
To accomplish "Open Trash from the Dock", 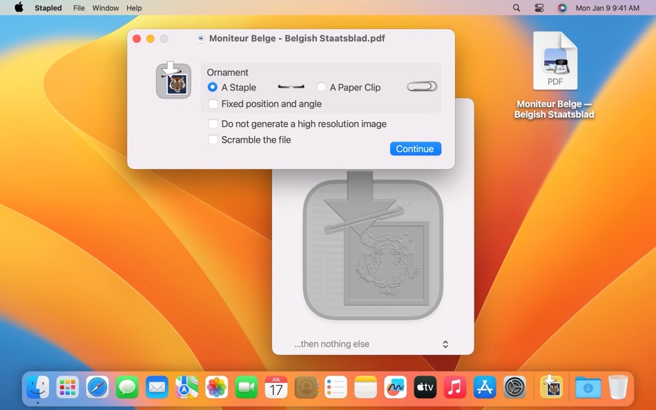I will [x=618, y=387].
